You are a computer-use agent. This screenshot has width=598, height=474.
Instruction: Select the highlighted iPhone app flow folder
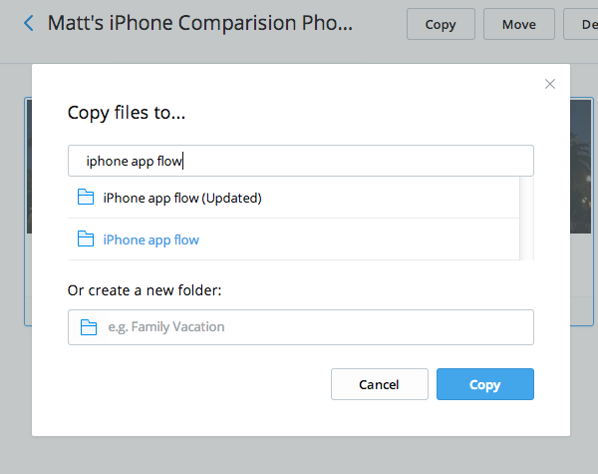294,239
